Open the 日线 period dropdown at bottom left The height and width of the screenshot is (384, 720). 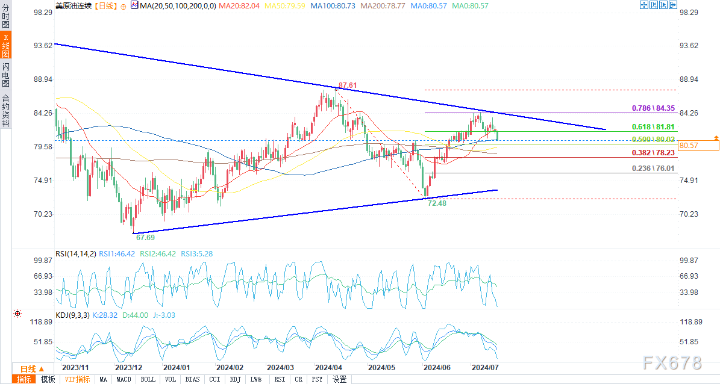32,369
